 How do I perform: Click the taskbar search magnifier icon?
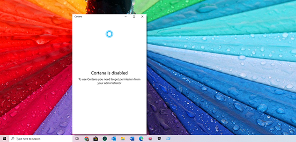13,139
